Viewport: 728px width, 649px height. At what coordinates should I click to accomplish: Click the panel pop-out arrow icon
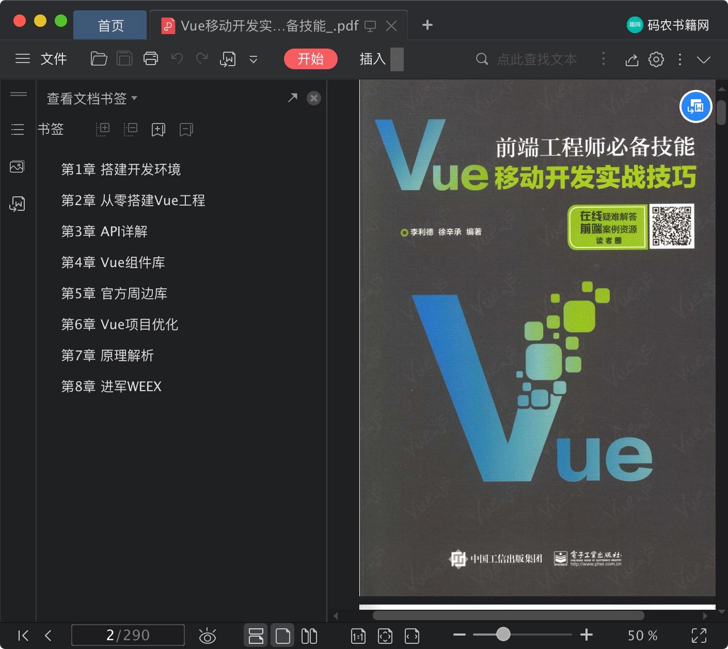coord(293,98)
